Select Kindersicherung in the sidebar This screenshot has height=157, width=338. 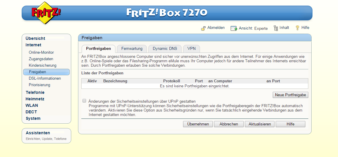pos(42,65)
